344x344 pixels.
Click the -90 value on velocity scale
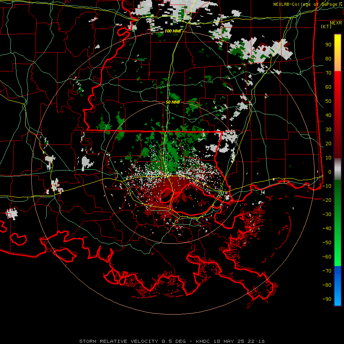(x=327, y=299)
